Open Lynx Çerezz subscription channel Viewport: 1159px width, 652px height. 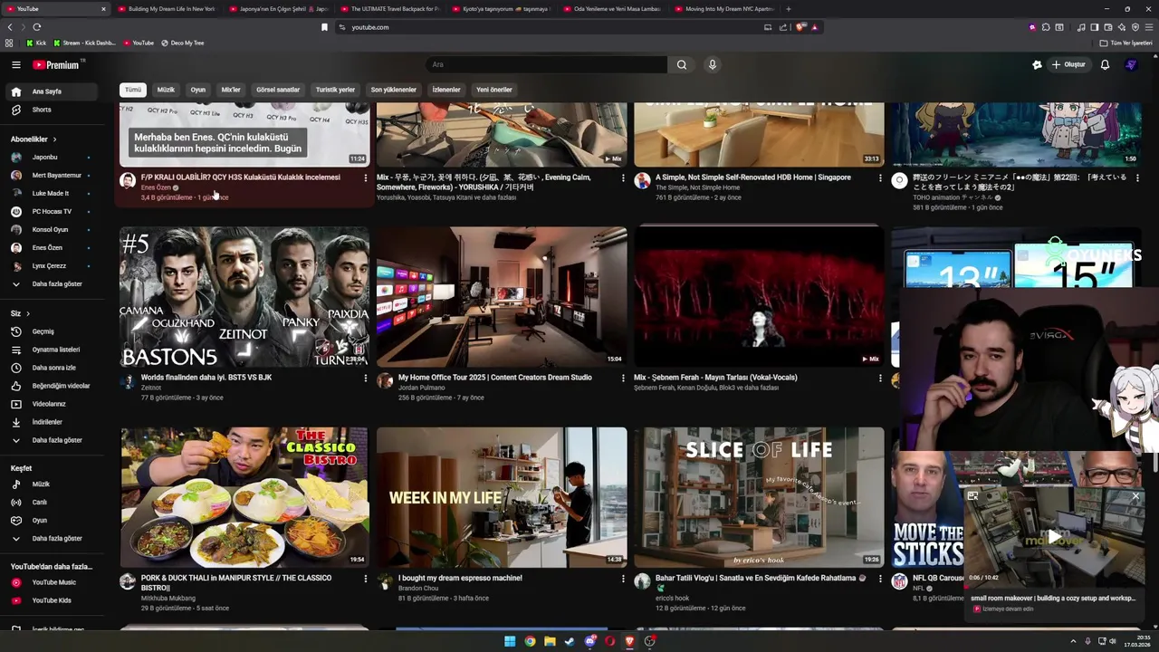50,266
